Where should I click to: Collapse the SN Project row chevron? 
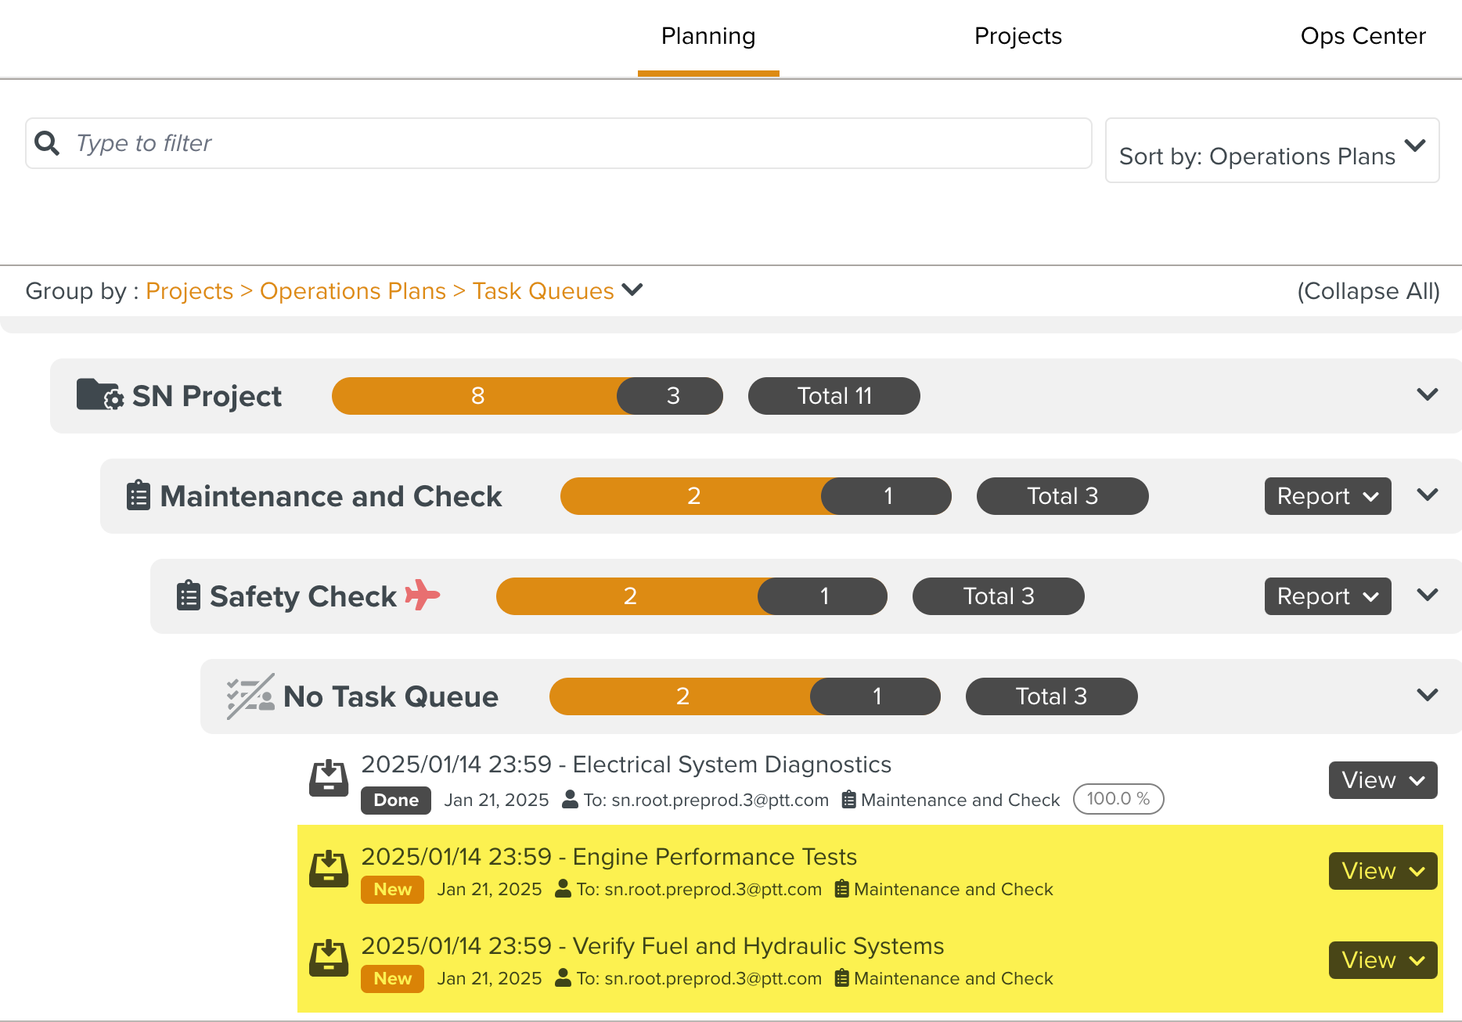tap(1428, 395)
